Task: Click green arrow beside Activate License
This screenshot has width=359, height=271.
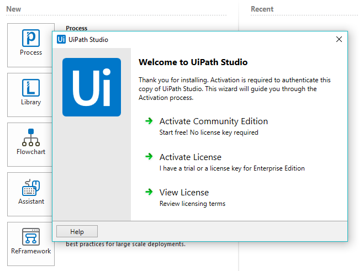Action: click(x=149, y=157)
